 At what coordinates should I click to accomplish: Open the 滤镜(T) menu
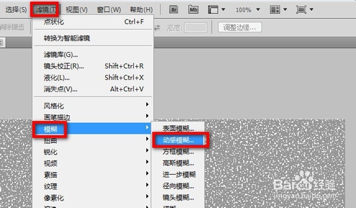point(45,10)
